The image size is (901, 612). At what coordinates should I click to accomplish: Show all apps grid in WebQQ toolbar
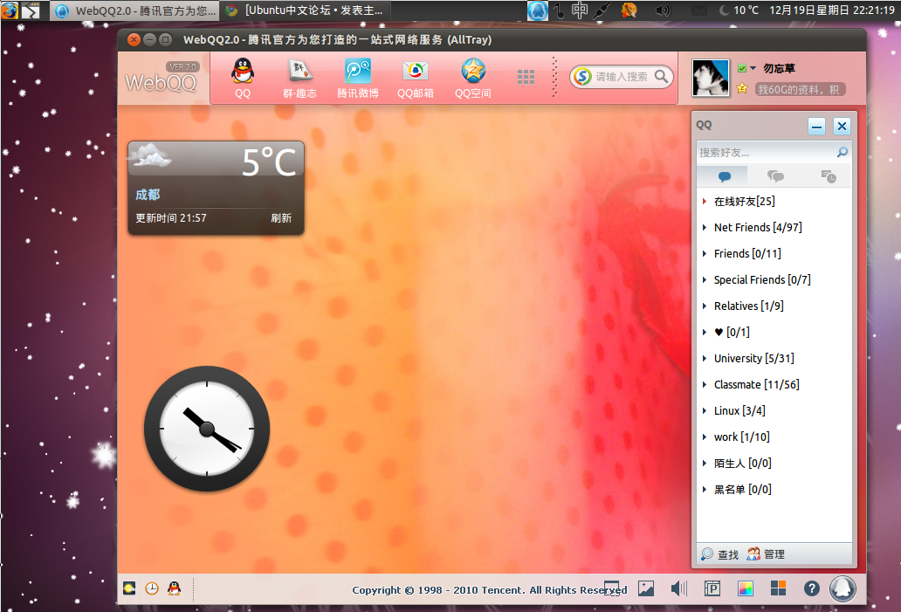(526, 77)
